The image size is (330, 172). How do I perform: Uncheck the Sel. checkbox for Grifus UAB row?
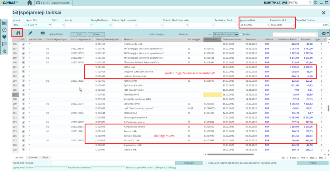(23, 67)
